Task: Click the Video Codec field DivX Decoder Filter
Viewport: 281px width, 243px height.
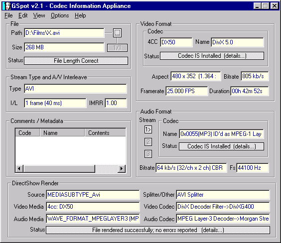Action: [x=223, y=207]
